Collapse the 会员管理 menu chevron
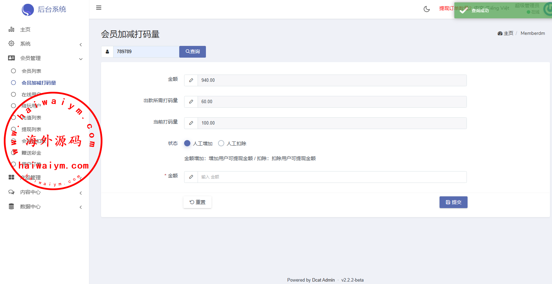 pyautogui.click(x=81, y=59)
